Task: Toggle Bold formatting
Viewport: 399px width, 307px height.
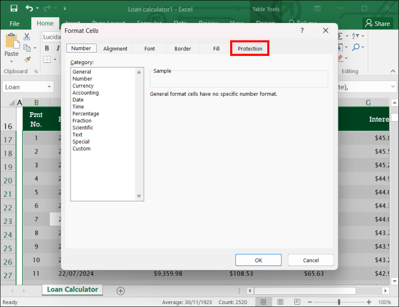Action: (x=47, y=48)
